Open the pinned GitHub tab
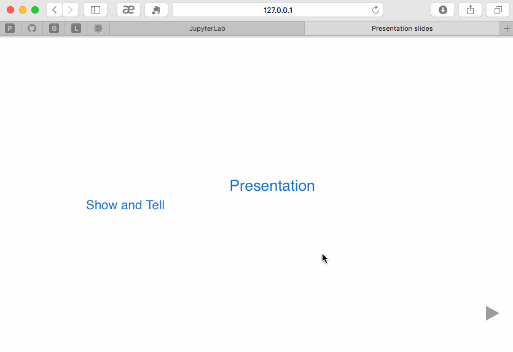 tap(32, 28)
